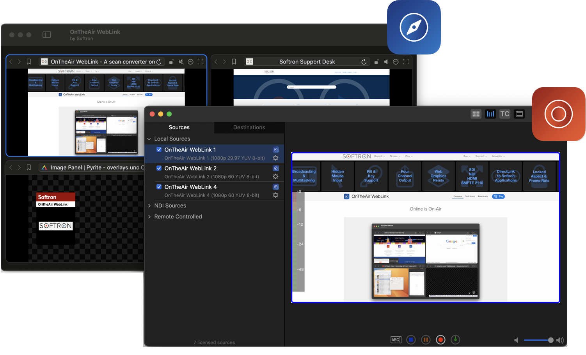The image size is (586, 355).
Task: Click the WebLink compass icon for WebLink 2
Action: 275,168
